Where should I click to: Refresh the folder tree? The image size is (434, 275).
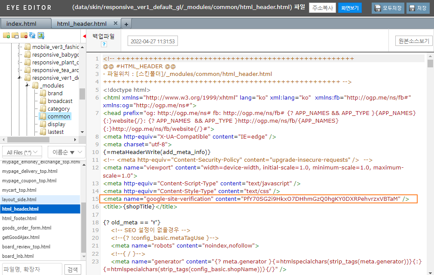click(x=32, y=35)
